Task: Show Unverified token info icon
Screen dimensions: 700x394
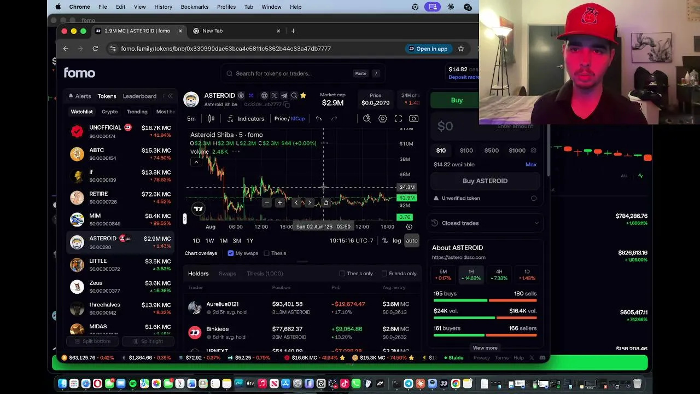Action: click(534, 199)
